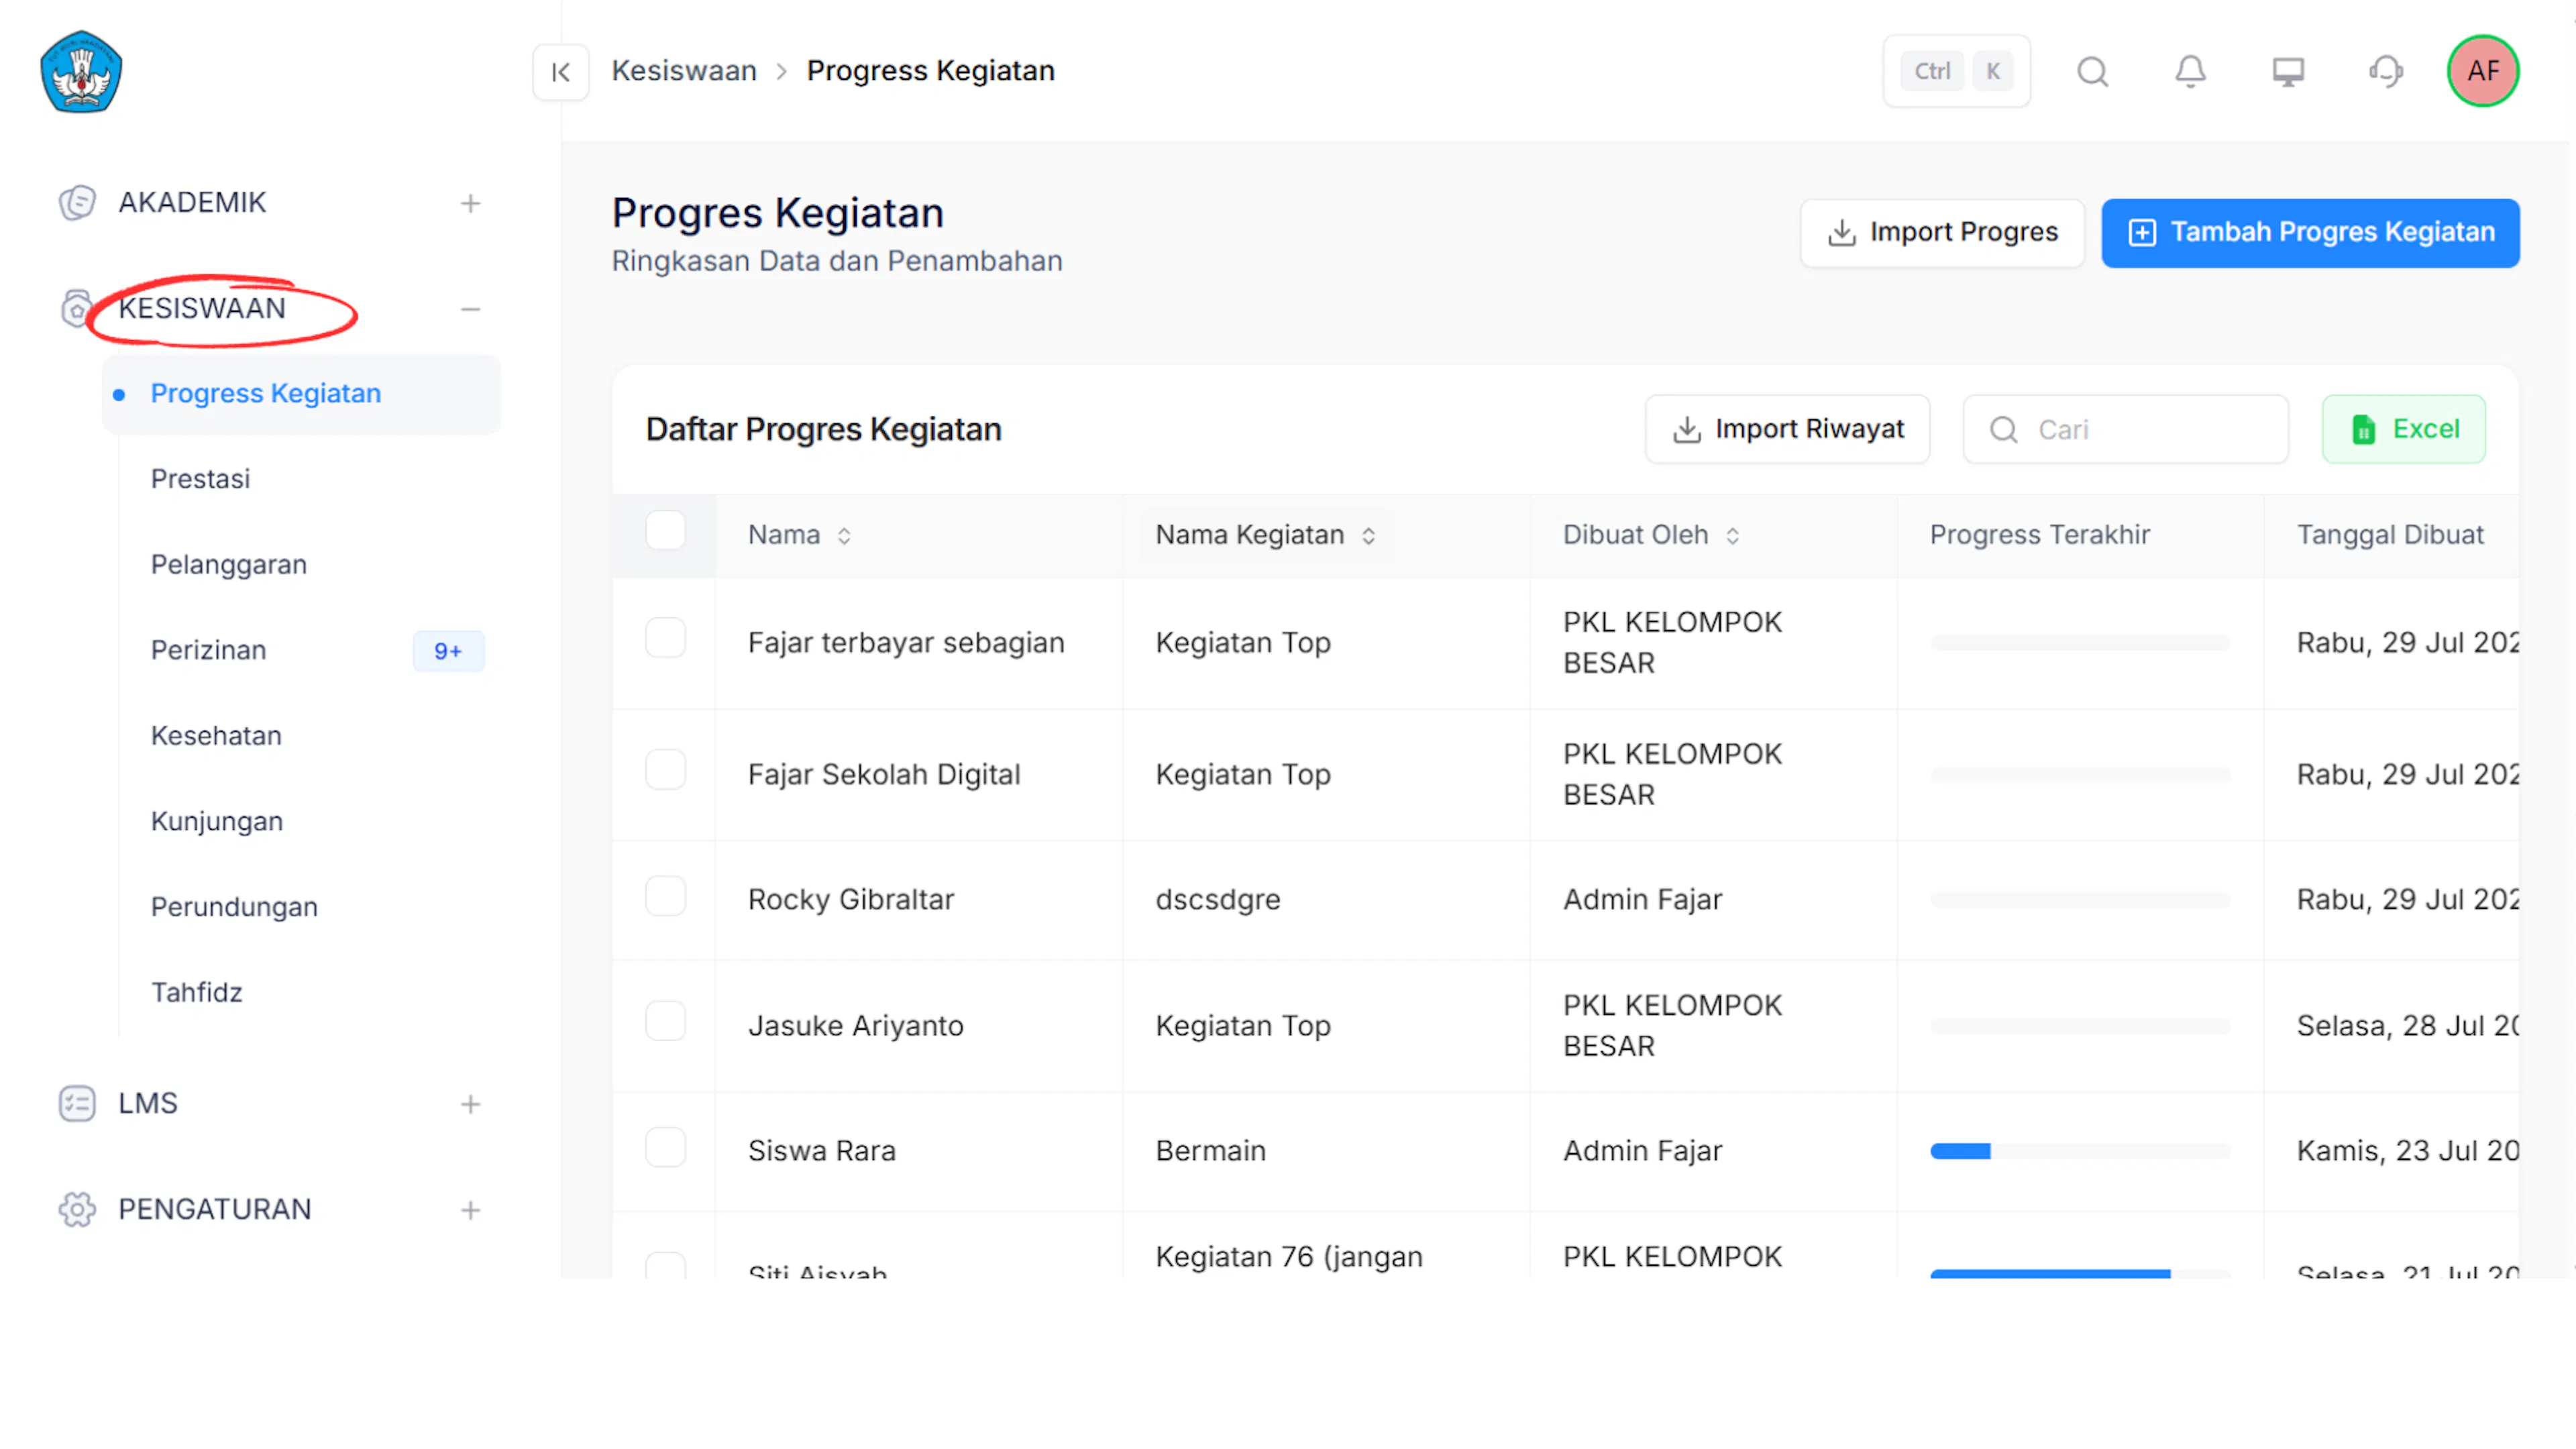
Task: Sort by the Nama column arrows
Action: pos(844,536)
